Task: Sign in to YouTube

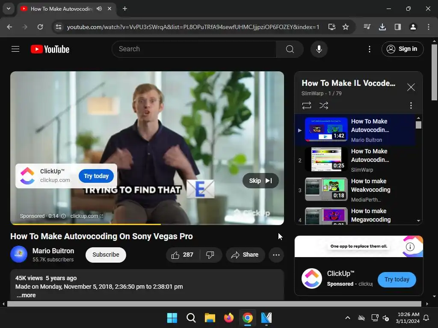Action: (402, 49)
